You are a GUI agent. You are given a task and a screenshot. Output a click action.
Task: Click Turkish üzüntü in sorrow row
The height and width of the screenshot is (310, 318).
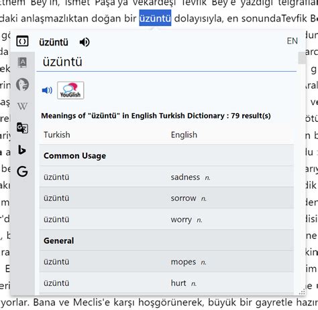coord(56,198)
